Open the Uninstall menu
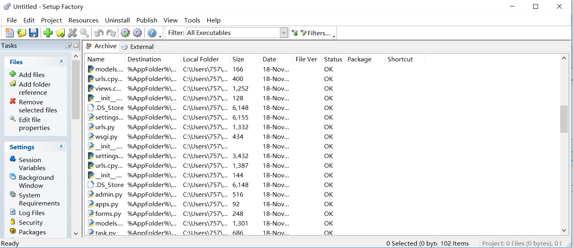 point(117,20)
